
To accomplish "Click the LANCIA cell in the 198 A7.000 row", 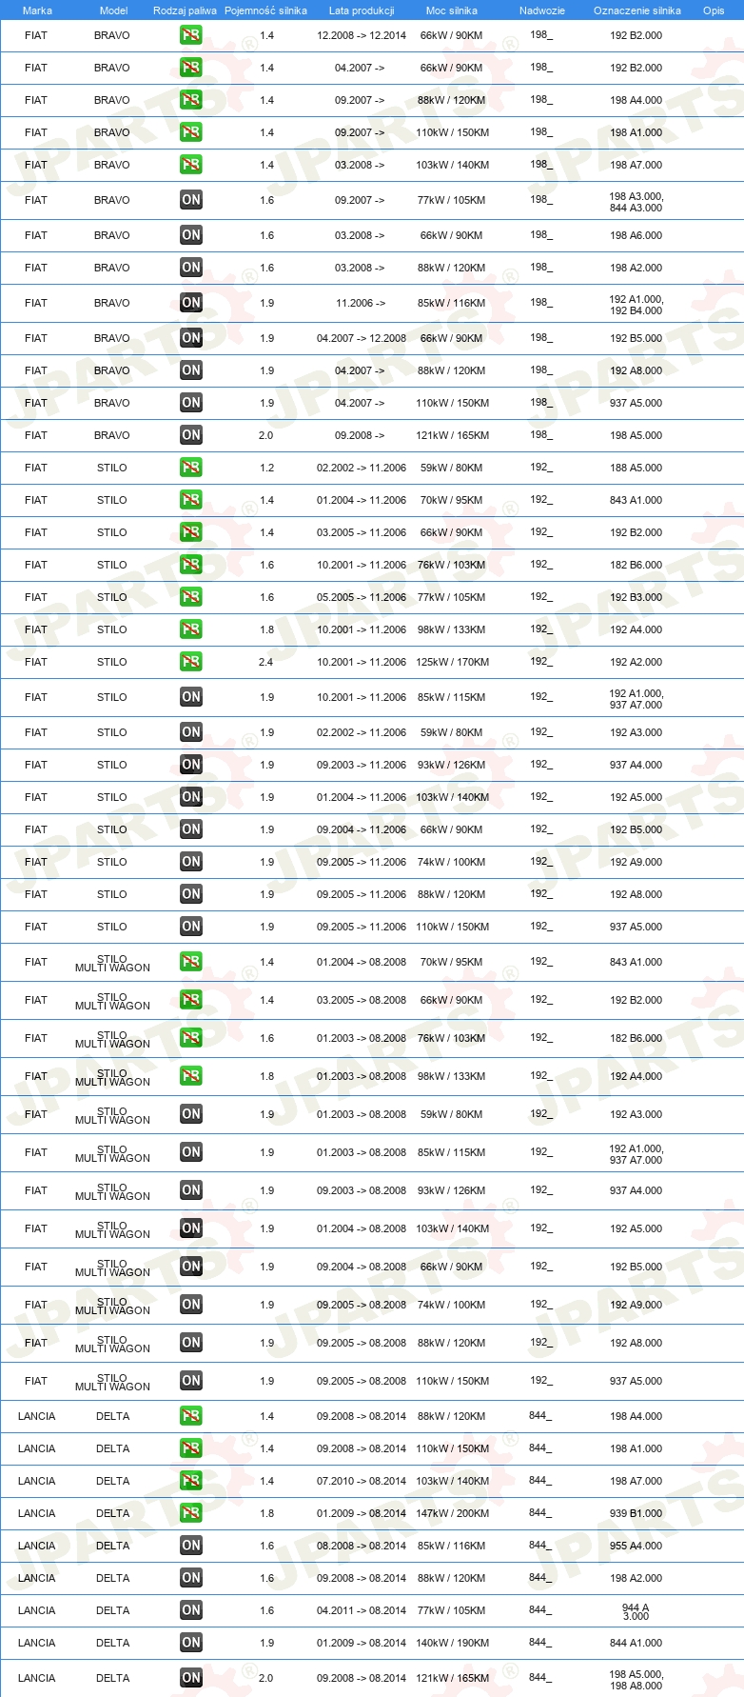I will click(x=36, y=1481).
